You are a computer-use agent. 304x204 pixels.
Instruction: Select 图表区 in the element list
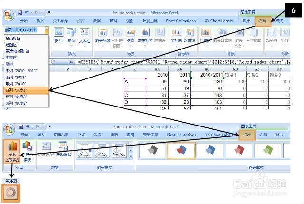pyautogui.click(x=26, y=58)
